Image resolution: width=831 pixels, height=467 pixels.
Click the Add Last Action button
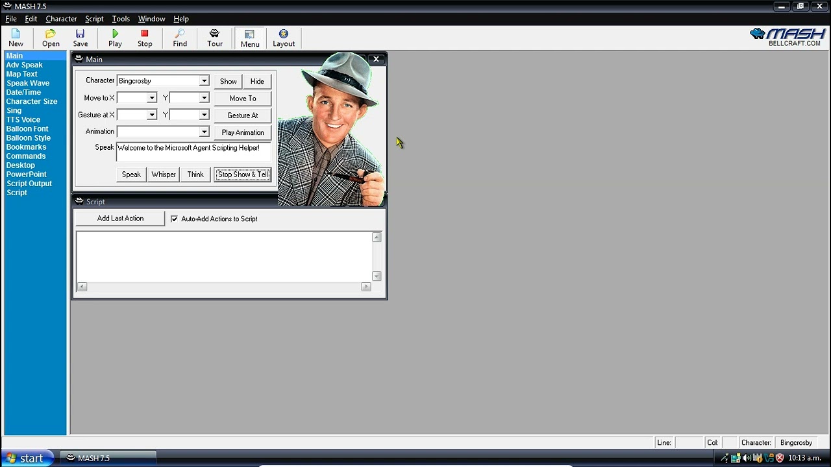pos(120,219)
